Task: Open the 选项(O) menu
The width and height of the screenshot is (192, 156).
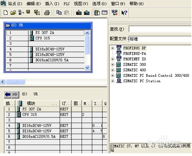Action: pos(99,4)
